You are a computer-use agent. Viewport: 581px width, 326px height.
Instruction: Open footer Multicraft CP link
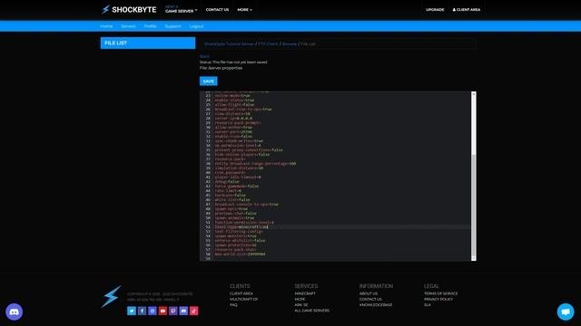click(x=243, y=299)
